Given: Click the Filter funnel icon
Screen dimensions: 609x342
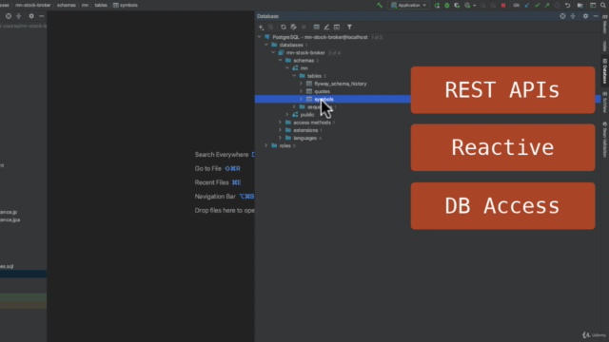Looking at the screenshot, I should (x=349, y=28).
